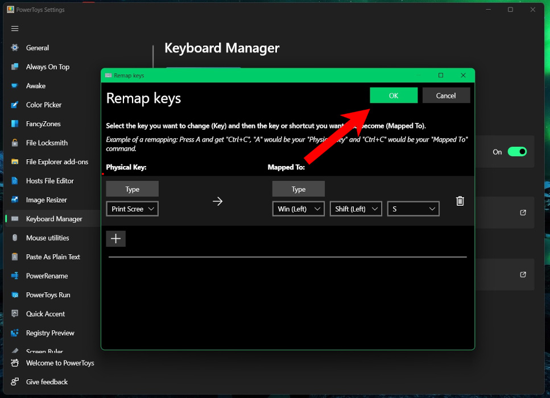550x398 pixels.
Task: Change the Win (Left) mapped key dropdown
Action: tap(298, 209)
